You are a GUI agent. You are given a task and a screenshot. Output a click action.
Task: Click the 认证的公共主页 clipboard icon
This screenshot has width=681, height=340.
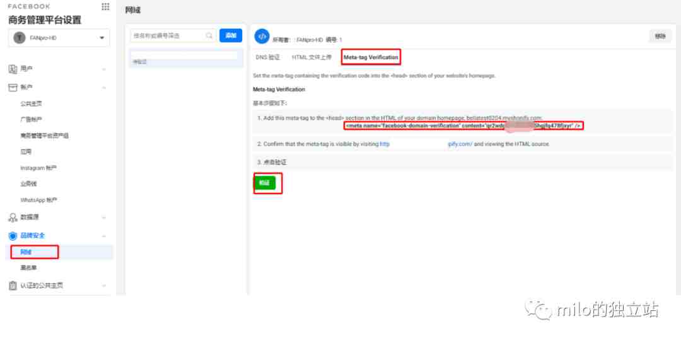coord(13,286)
